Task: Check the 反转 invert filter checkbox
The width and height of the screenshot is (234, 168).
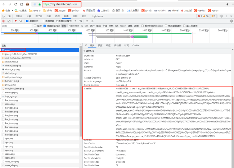Action: (35, 26)
